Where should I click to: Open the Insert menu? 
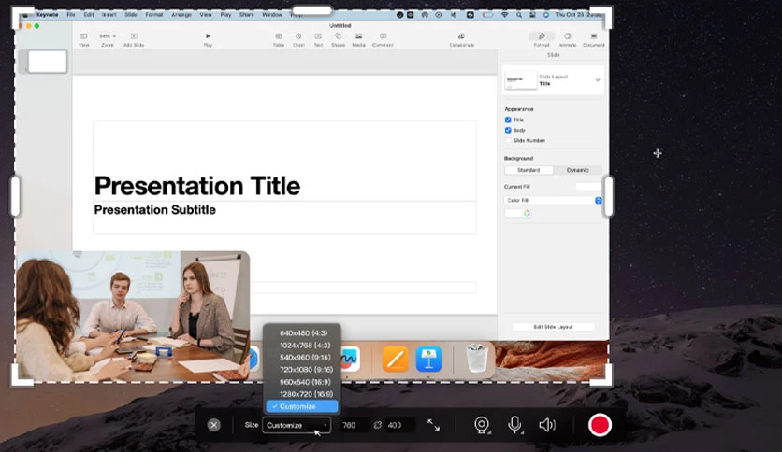(x=109, y=14)
